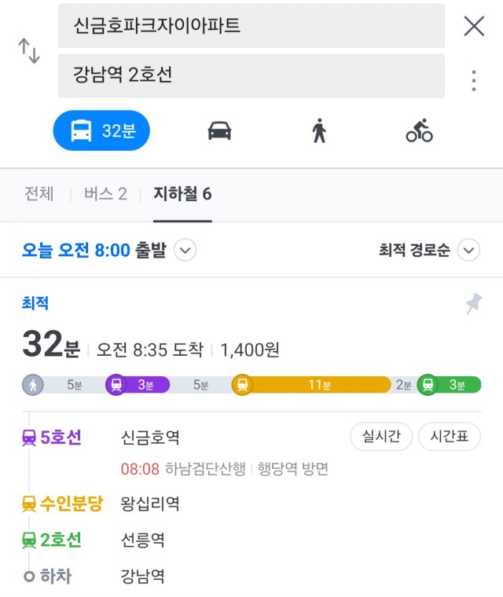Tap the yellow 11분 수인분당 segment bar
The image size is (503, 597).
tap(311, 385)
